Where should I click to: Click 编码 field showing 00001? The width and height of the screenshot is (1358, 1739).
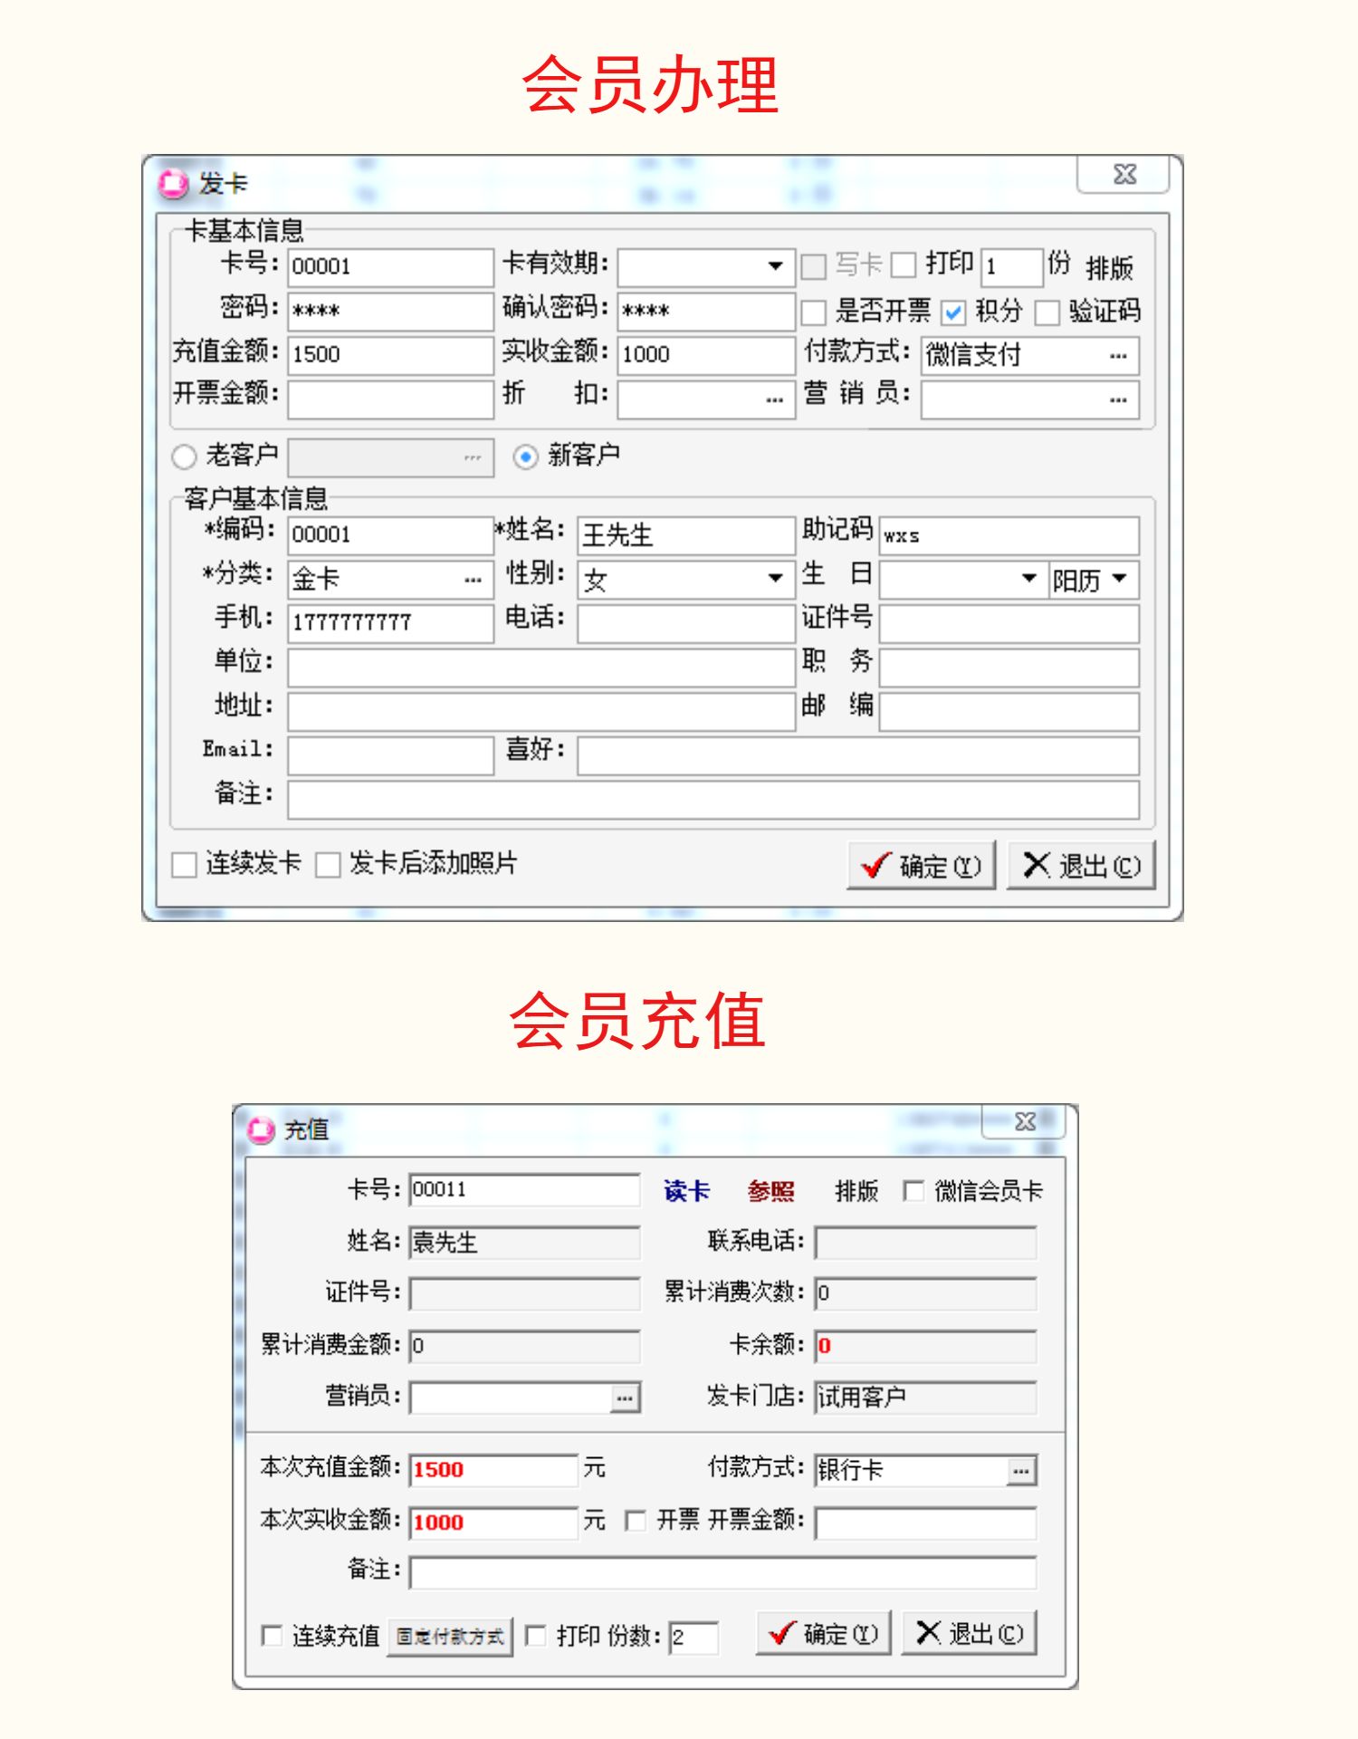click(391, 534)
